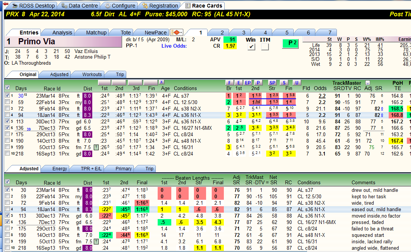The height and width of the screenshot is (252, 411).
Task: Click the blank button above the 3rd column
Action: (x=135, y=82)
